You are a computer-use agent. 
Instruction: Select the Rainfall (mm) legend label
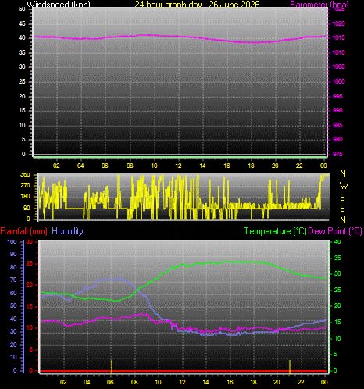[x=24, y=231]
